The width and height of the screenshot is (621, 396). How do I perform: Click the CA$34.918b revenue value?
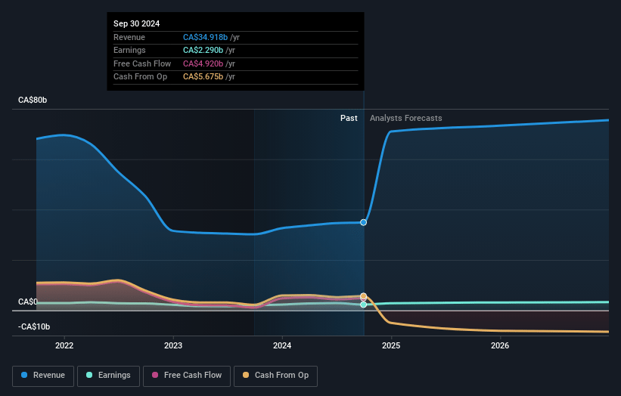tap(205, 37)
